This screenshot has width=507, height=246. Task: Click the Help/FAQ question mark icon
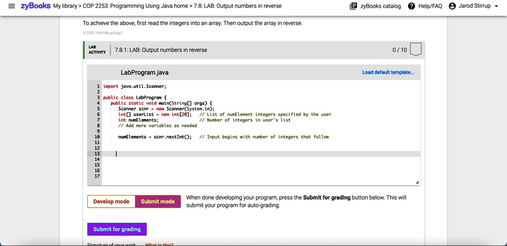[x=411, y=6]
